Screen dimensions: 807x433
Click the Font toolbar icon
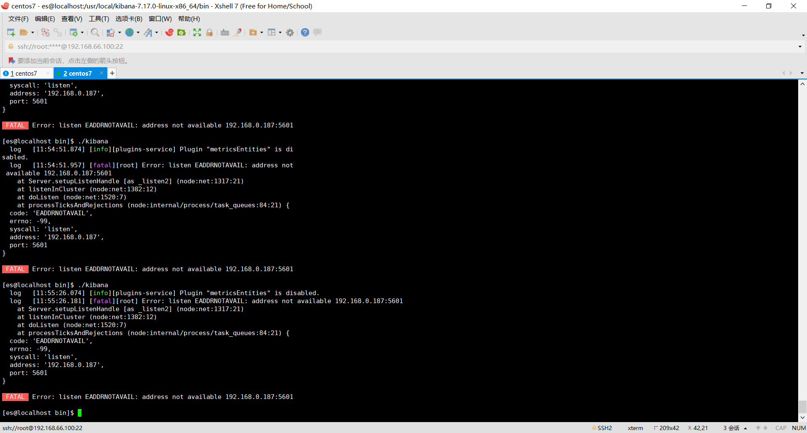tap(148, 32)
